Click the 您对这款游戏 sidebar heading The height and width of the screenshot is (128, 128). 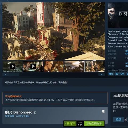coord(121,96)
